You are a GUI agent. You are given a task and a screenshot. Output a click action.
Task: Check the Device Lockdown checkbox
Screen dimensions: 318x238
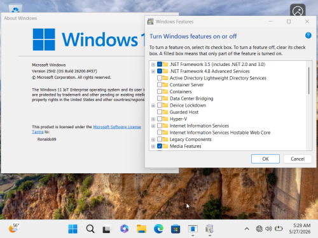pos(160,105)
